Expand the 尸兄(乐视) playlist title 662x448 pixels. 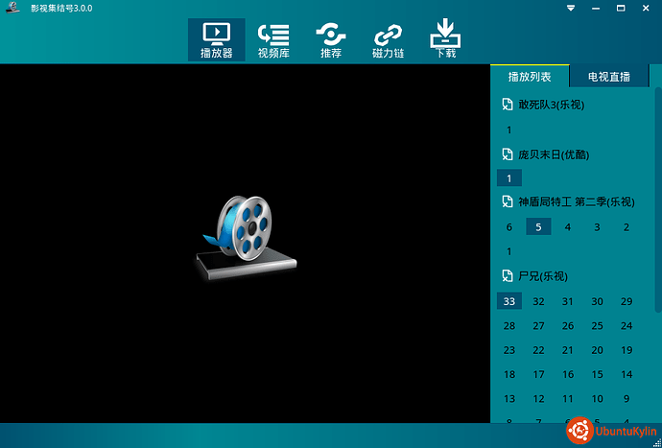coord(543,276)
